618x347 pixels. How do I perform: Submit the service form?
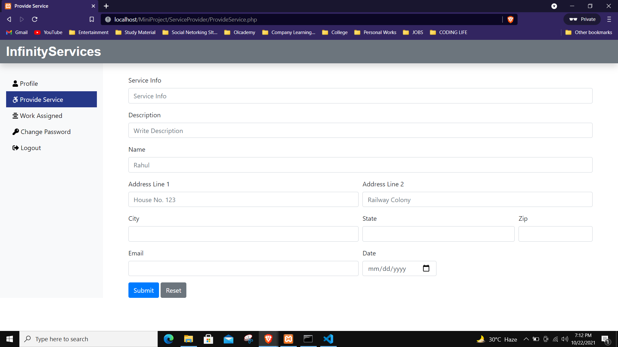[x=143, y=290]
